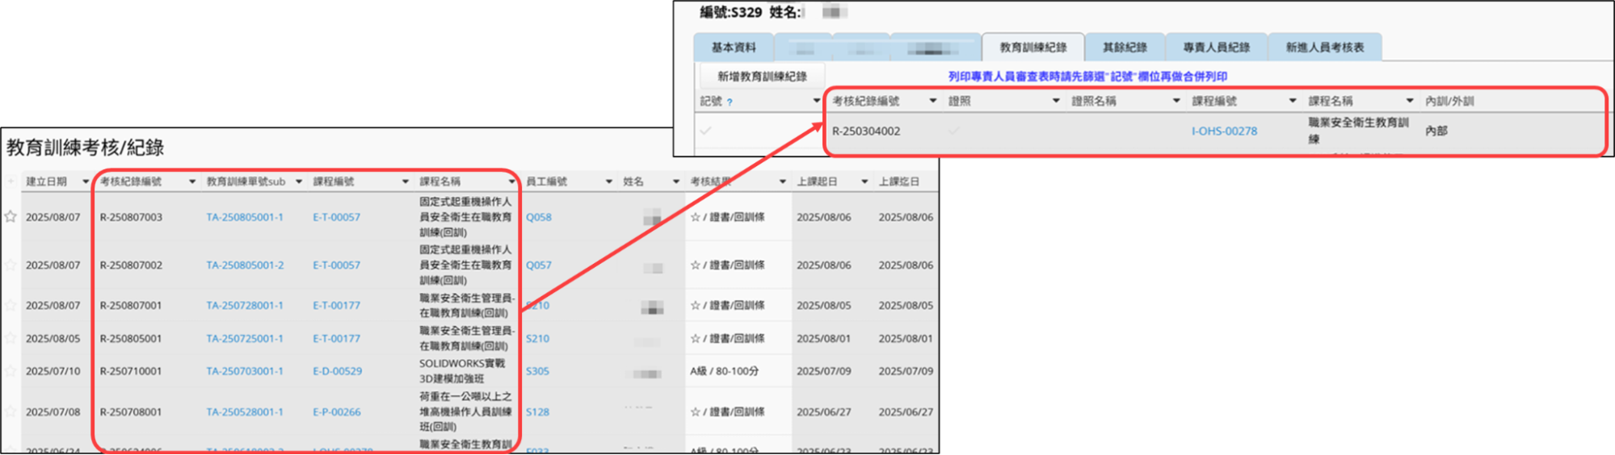Switch to the 基本資料 tab

pos(734,48)
